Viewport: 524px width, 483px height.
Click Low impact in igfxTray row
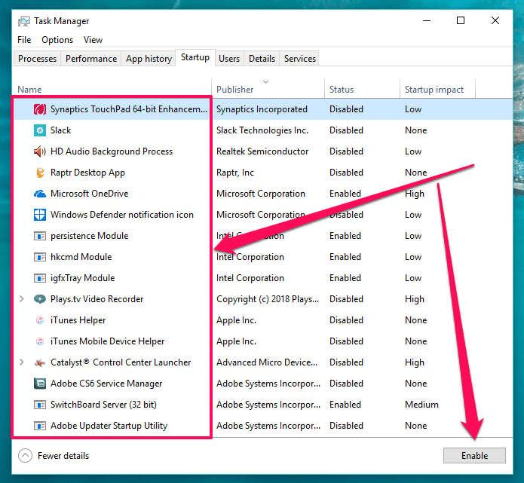413,278
